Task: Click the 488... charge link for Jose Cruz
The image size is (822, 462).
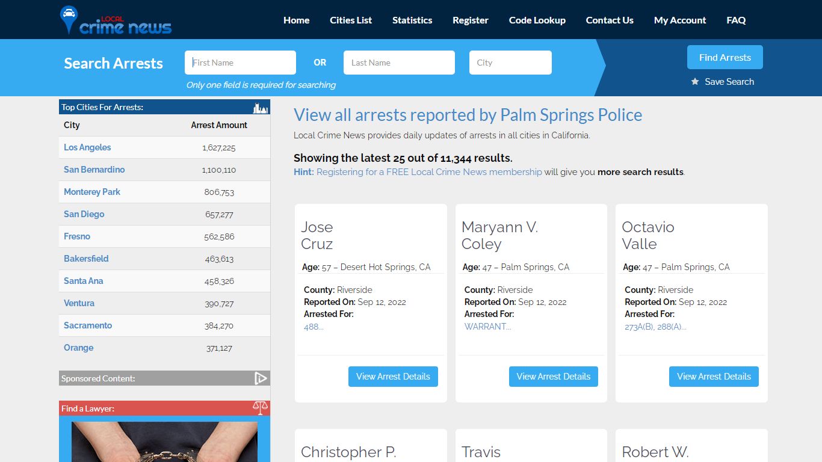Action: (x=314, y=327)
